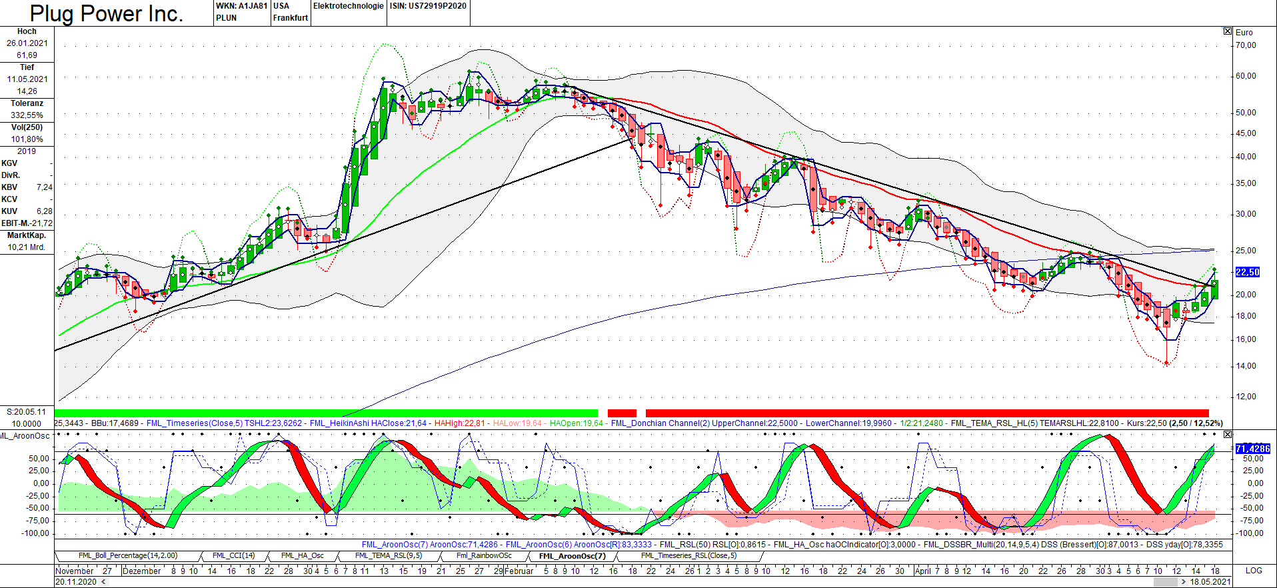Click the Tief date 11.05.2021
Viewport: 1277px width, 588px height.
[27, 79]
